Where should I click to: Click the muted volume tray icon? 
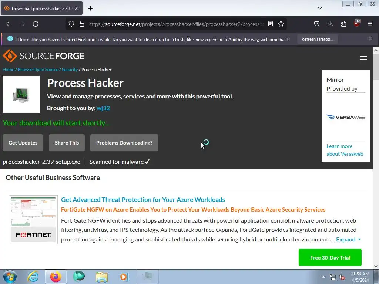point(342,277)
